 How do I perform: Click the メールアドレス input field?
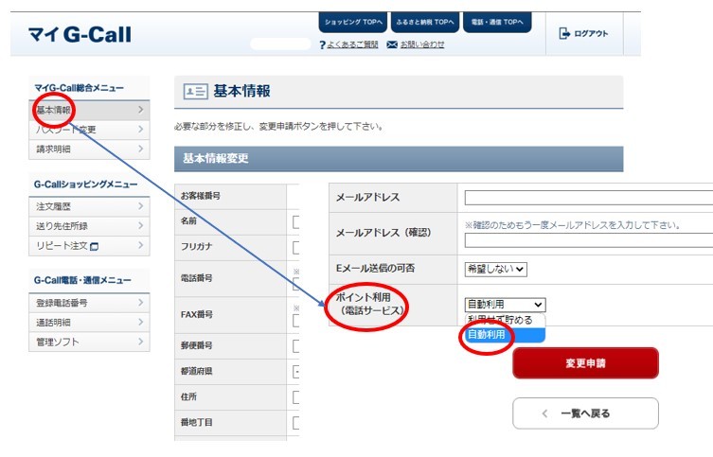[587, 198]
